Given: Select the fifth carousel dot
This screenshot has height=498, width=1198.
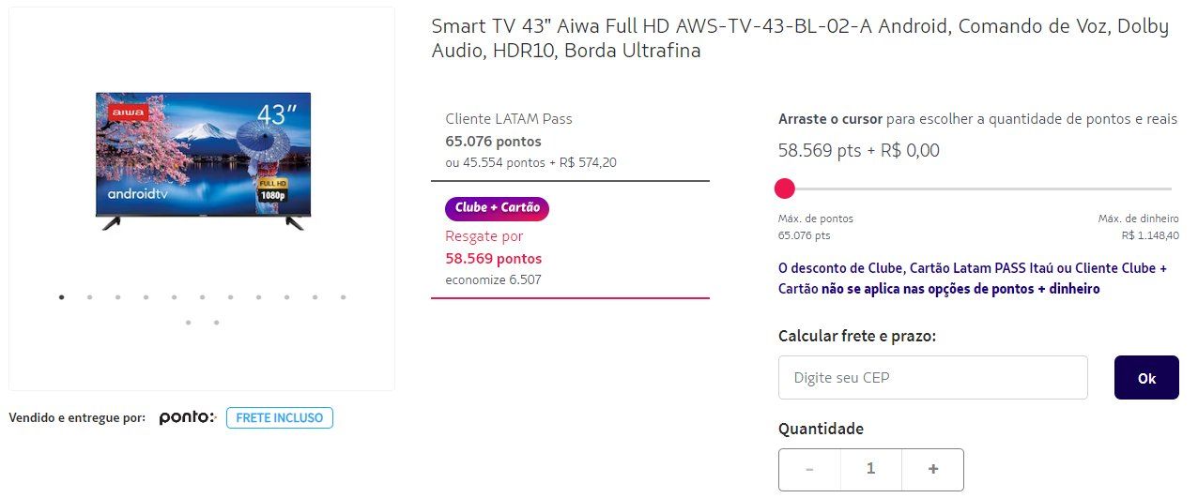Looking at the screenshot, I should 175,297.
